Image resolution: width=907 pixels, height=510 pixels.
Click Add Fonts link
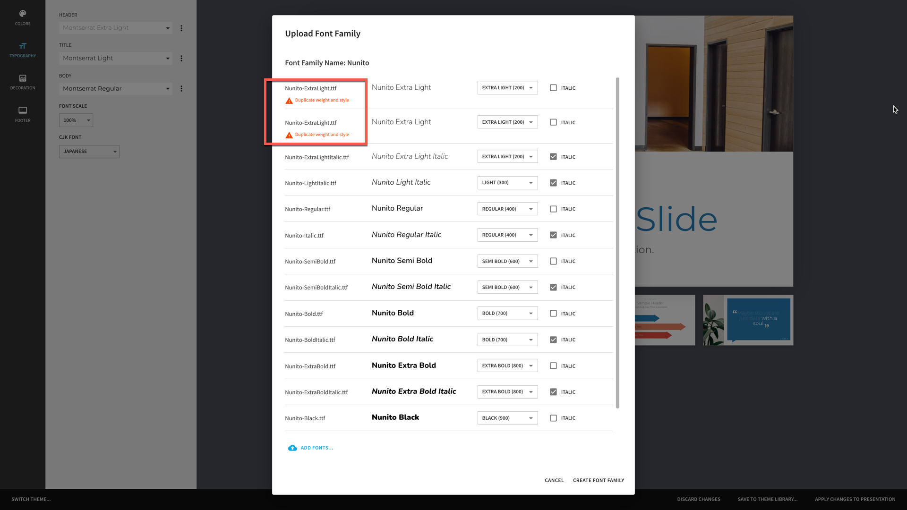click(x=317, y=448)
